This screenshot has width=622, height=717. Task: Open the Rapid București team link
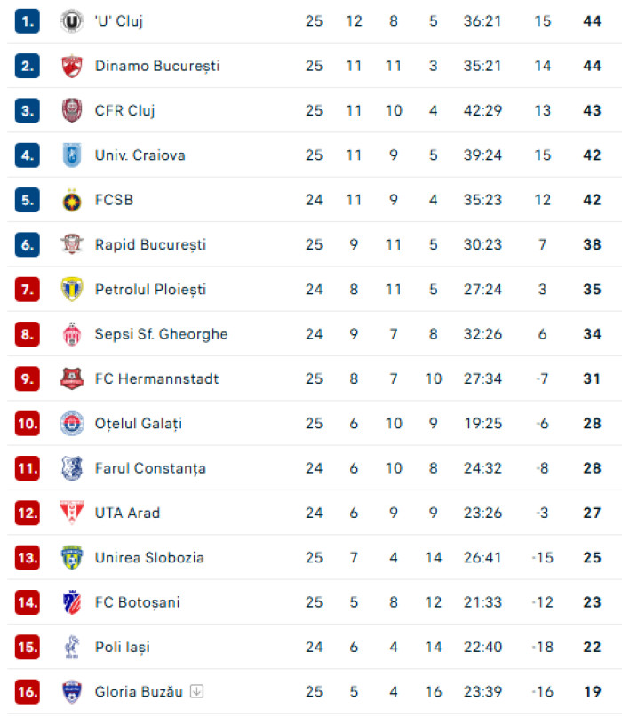click(x=150, y=244)
